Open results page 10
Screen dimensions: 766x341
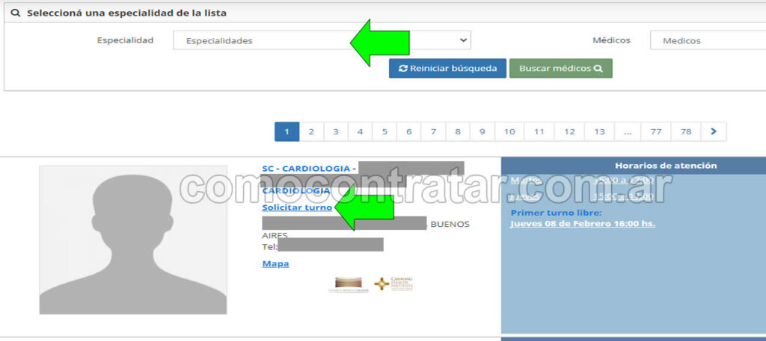(x=509, y=132)
